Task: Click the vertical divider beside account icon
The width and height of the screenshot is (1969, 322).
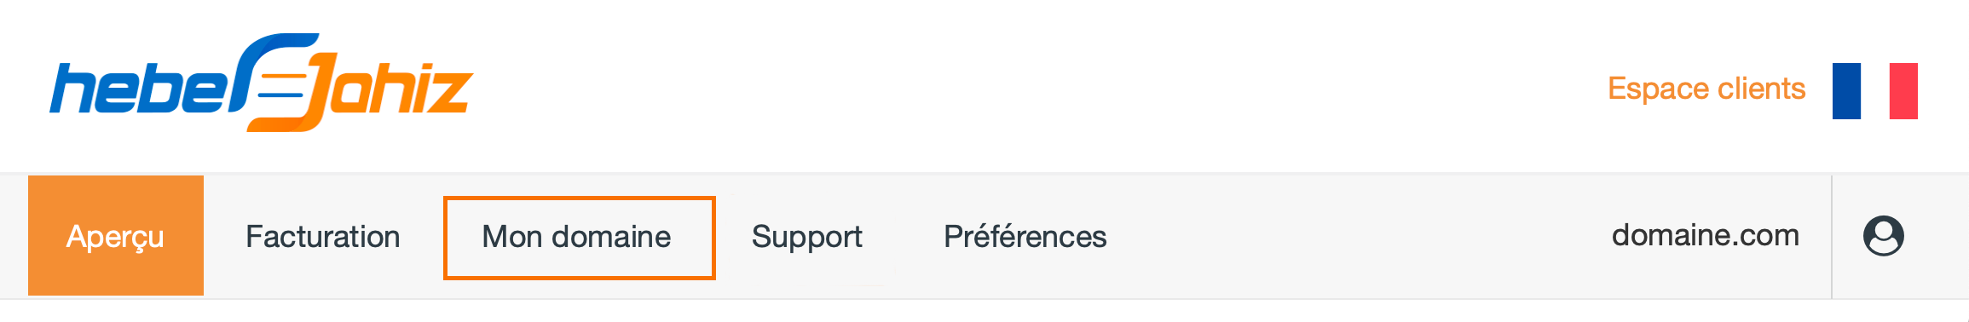Action: [x=1832, y=237]
